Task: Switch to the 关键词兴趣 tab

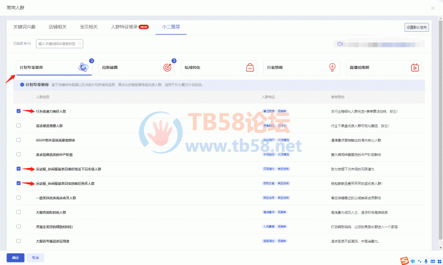Action: point(24,27)
